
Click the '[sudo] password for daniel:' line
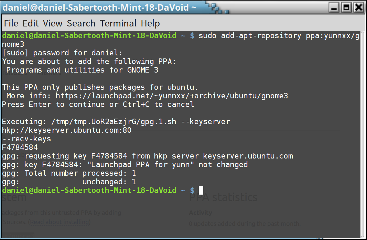(62, 53)
